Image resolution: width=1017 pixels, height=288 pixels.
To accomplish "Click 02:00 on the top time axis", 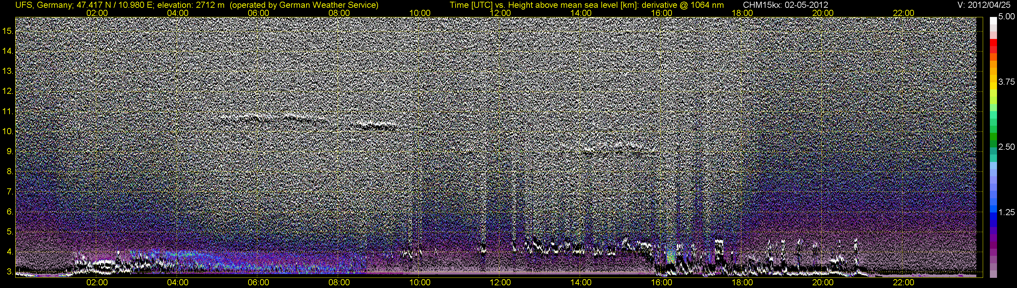I will [x=97, y=13].
